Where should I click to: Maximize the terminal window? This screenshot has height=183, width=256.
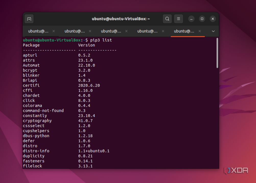[202, 19]
